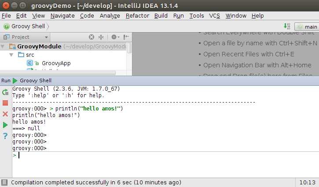Open the Navigate menu
Image resolution: width=319 pixels, height=187 pixels.
[x=62, y=16]
